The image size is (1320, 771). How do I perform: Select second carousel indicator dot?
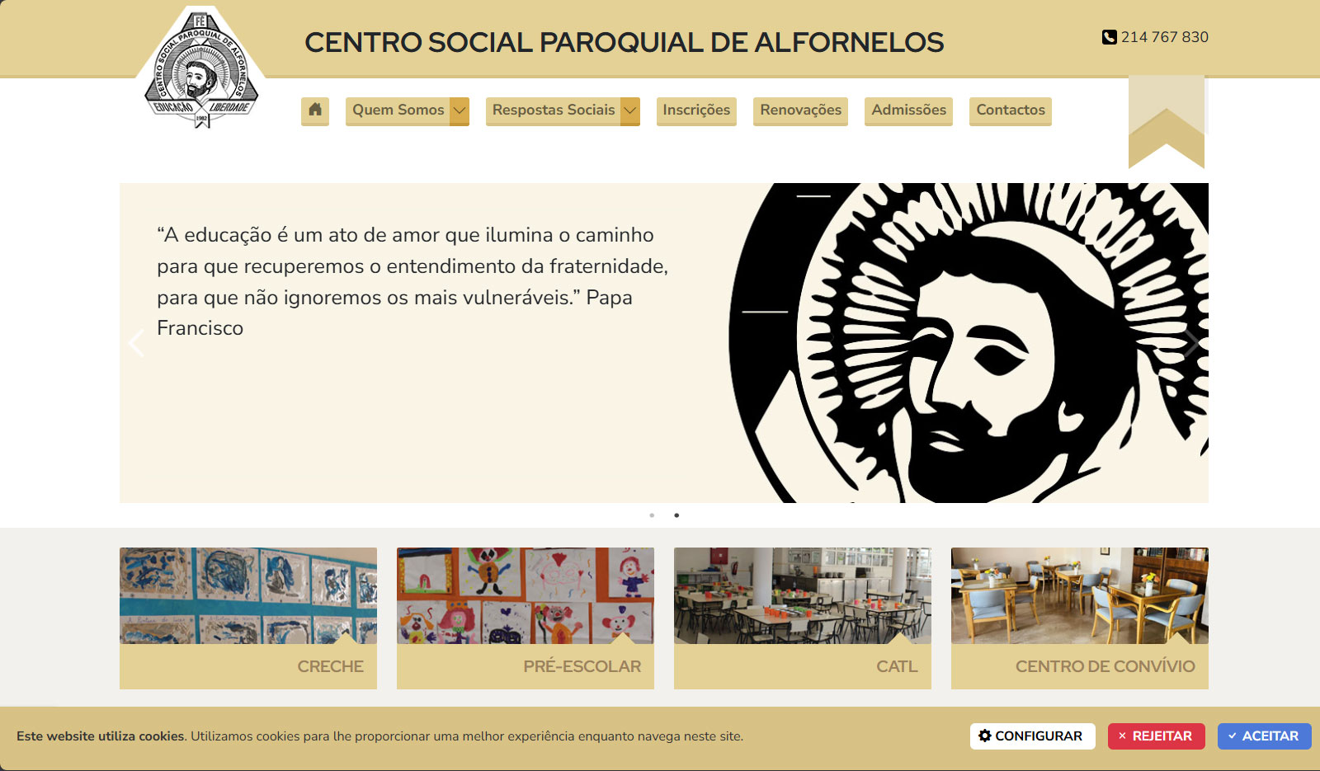point(676,515)
